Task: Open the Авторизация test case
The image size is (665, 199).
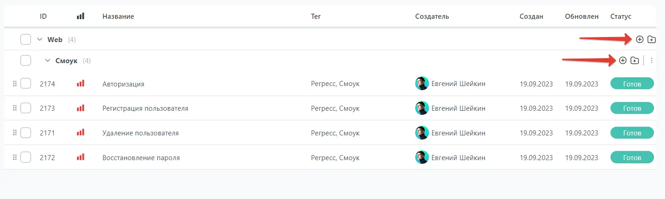Action: 123,84
